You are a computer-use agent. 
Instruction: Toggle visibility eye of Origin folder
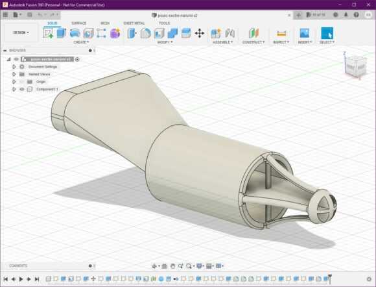(22, 82)
